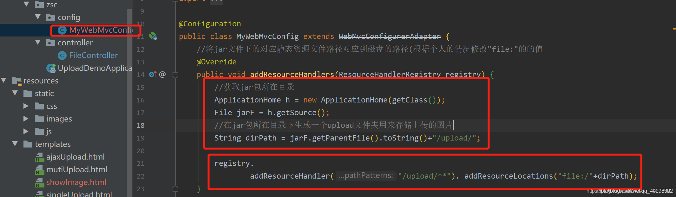Collapse the zsc package arrow
The image size is (676, 197).
(x=27, y=4)
